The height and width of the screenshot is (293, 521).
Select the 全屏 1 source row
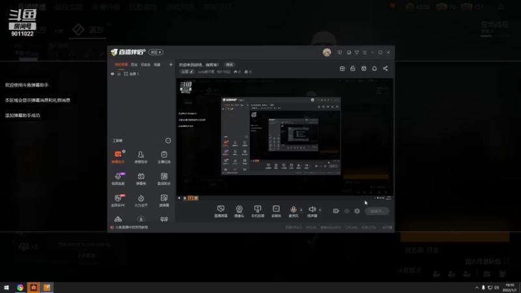click(141, 74)
